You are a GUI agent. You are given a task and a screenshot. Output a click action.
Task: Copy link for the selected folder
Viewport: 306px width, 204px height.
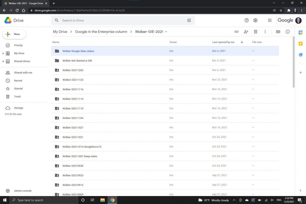pyautogui.click(x=236, y=31)
